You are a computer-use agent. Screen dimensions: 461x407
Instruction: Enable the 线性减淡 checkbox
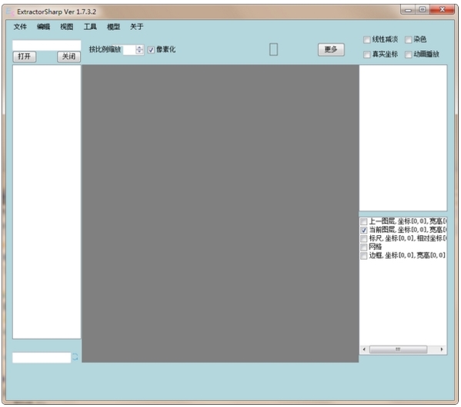366,39
